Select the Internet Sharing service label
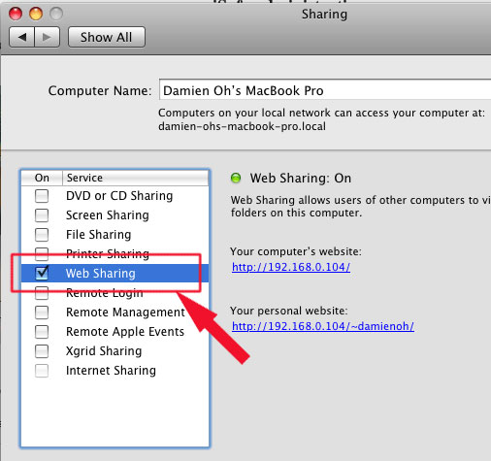 (111, 371)
